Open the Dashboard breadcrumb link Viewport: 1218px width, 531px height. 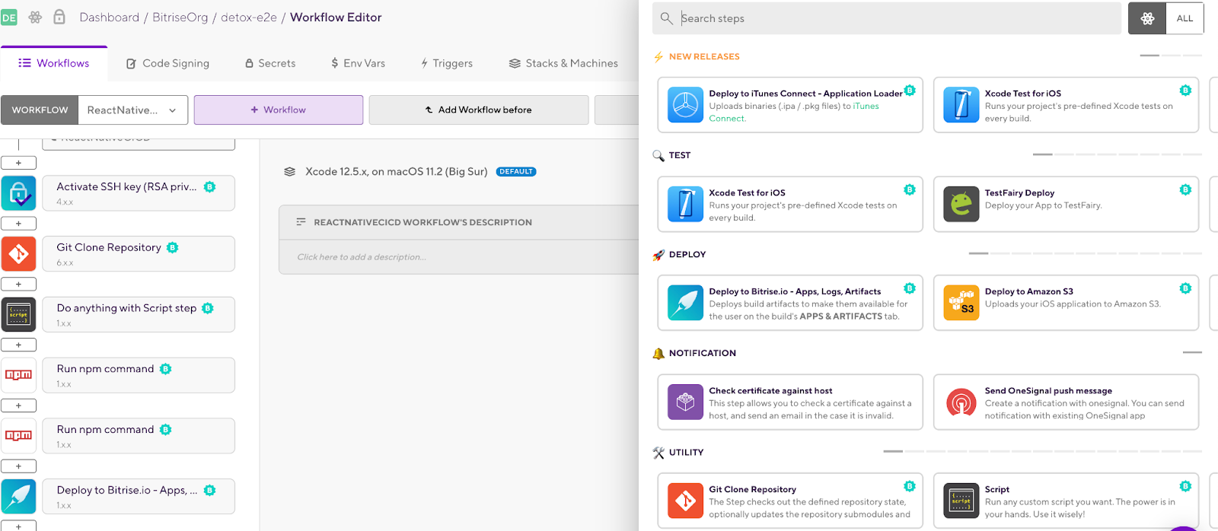[110, 17]
